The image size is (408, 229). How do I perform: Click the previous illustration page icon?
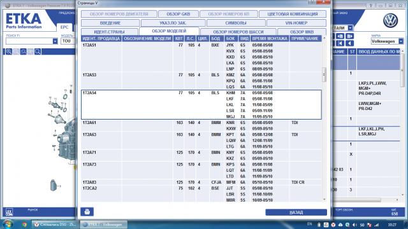pyautogui.click(x=340, y=36)
